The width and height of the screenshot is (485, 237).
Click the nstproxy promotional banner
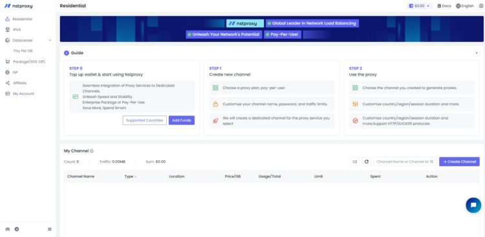272,29
